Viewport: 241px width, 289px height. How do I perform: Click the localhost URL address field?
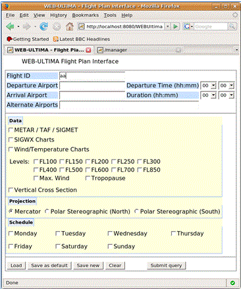pos(124,26)
